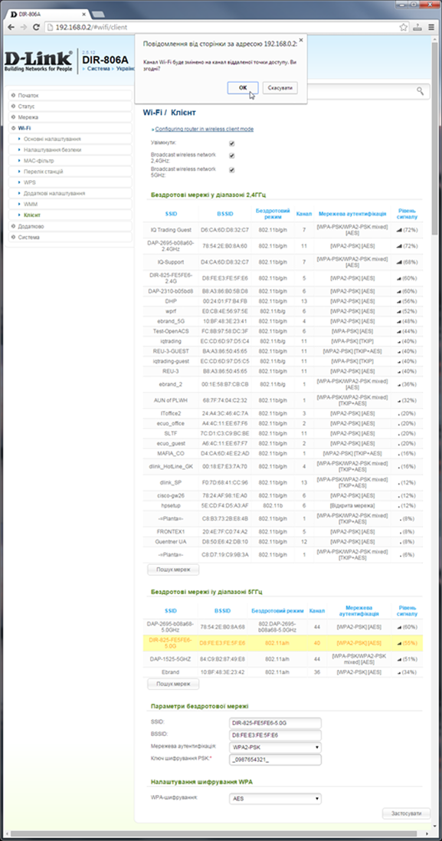Select the MAFIA_CO network row
Viewport: 442px width, 841px height.
click(283, 453)
